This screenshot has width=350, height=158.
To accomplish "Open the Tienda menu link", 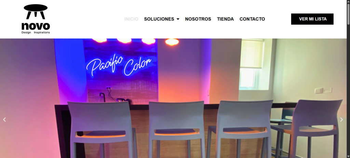I will point(226,19).
